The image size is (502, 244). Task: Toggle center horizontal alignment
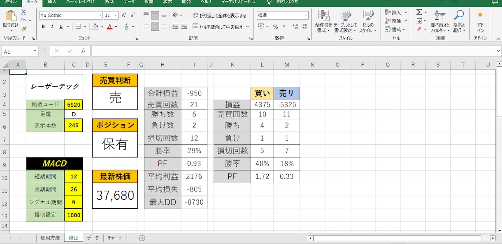tap(155, 27)
